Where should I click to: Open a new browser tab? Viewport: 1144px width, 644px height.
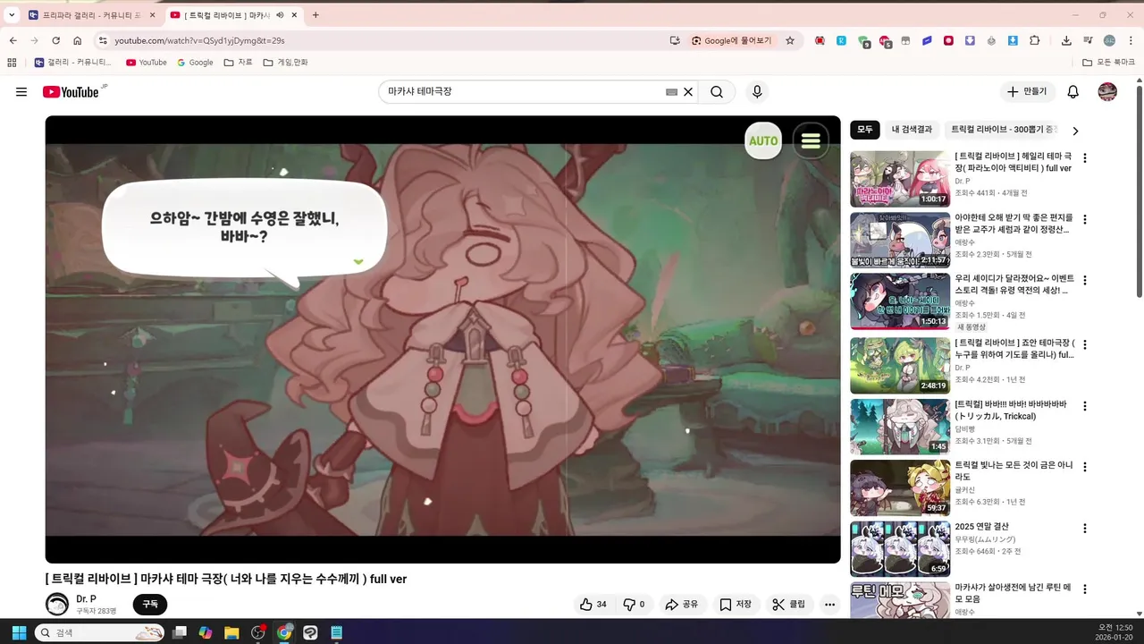coord(315,15)
